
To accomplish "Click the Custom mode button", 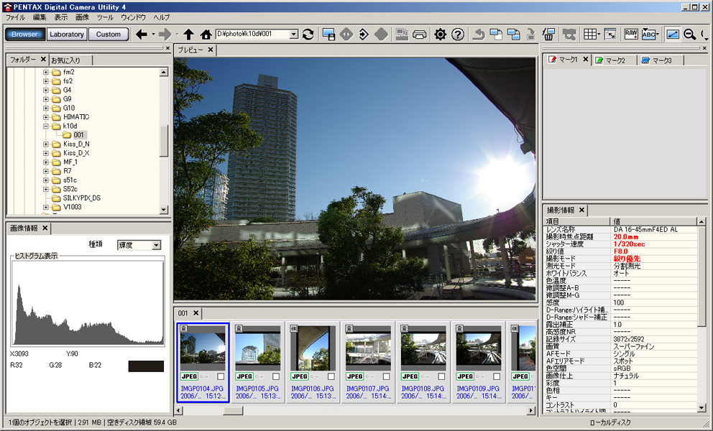I will (x=108, y=34).
